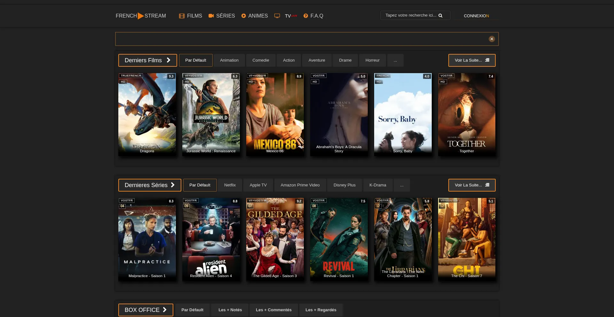Screen dimensions: 614x317
Task: Click the list icon in films Voir La Suite
Action: pyautogui.click(x=487, y=60)
